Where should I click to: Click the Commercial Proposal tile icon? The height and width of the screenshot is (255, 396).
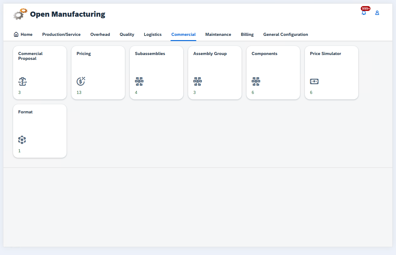coord(22,81)
